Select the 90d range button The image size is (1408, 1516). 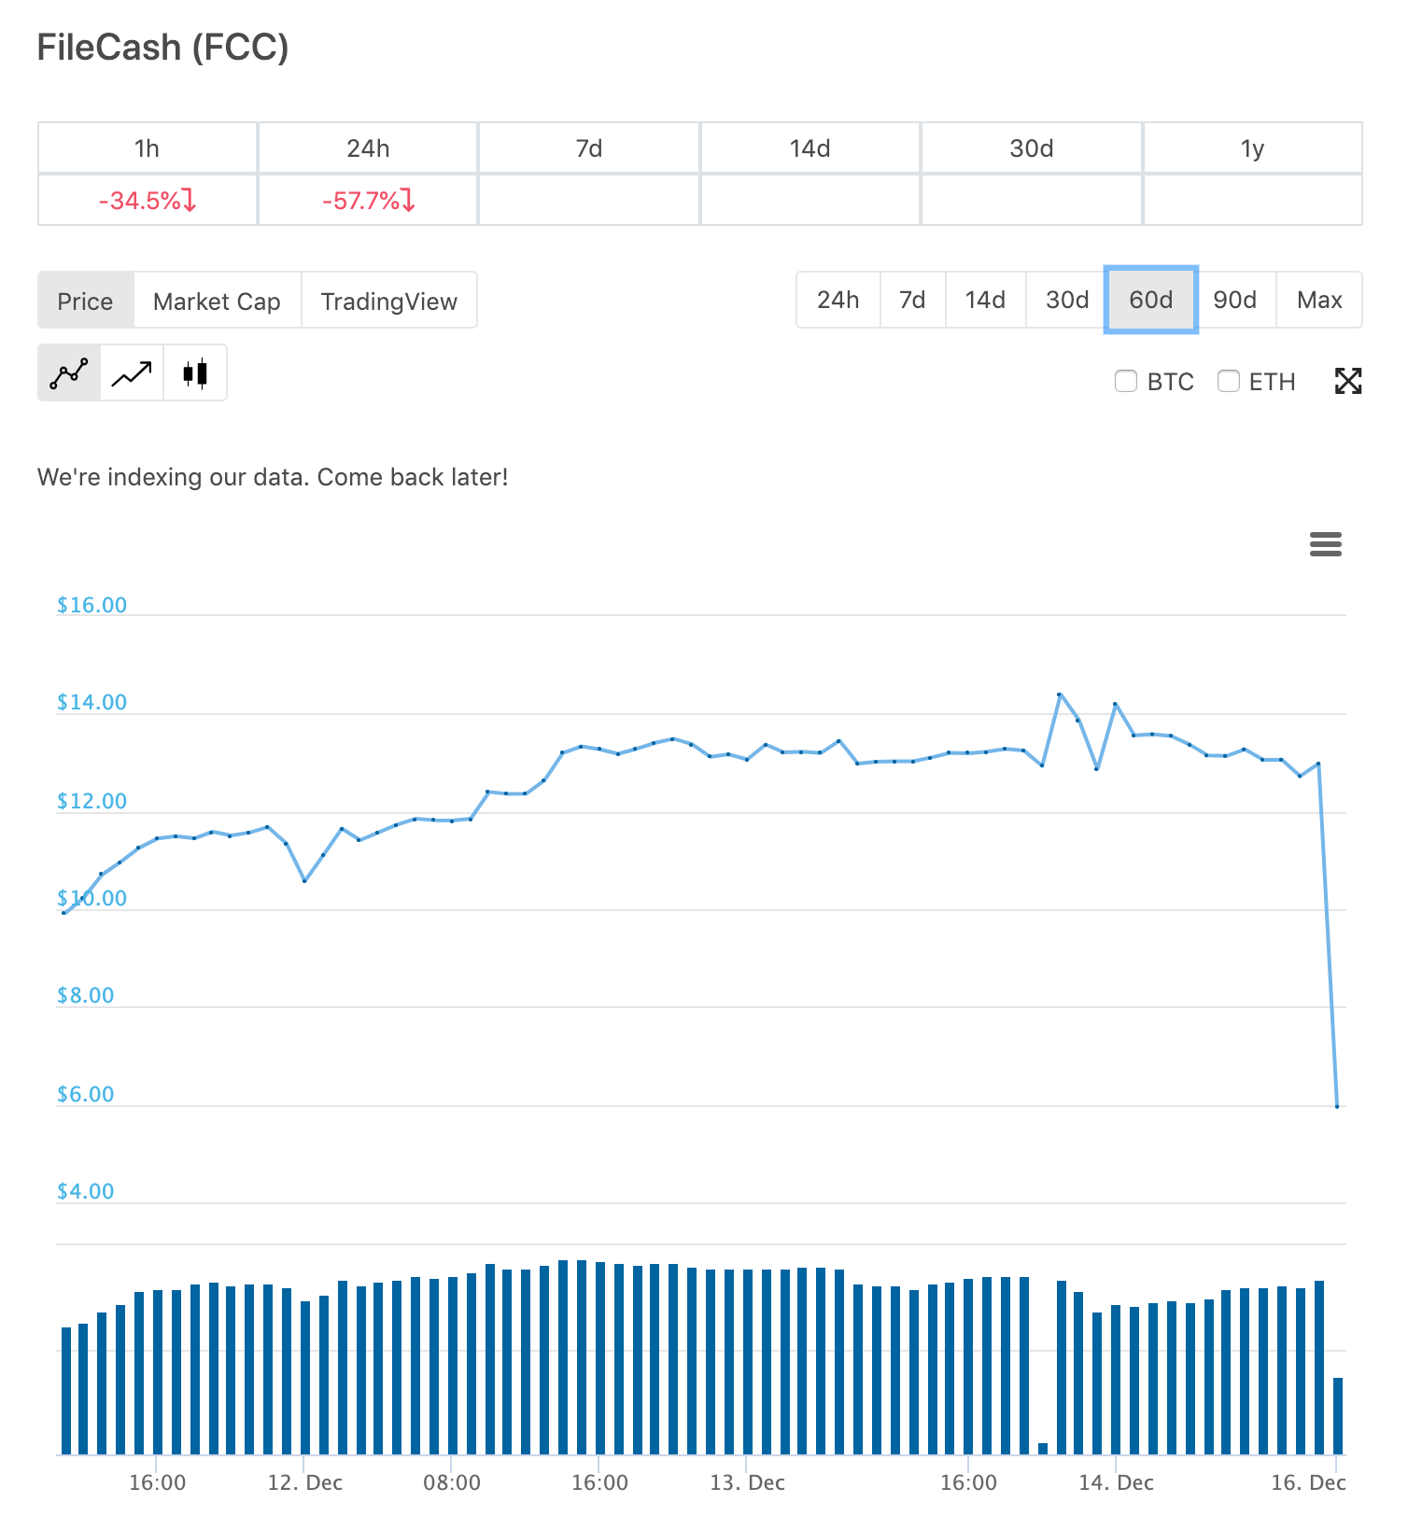coord(1234,300)
